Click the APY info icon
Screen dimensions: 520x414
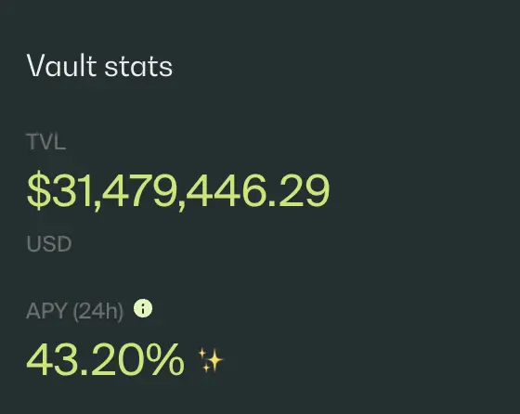point(143,308)
